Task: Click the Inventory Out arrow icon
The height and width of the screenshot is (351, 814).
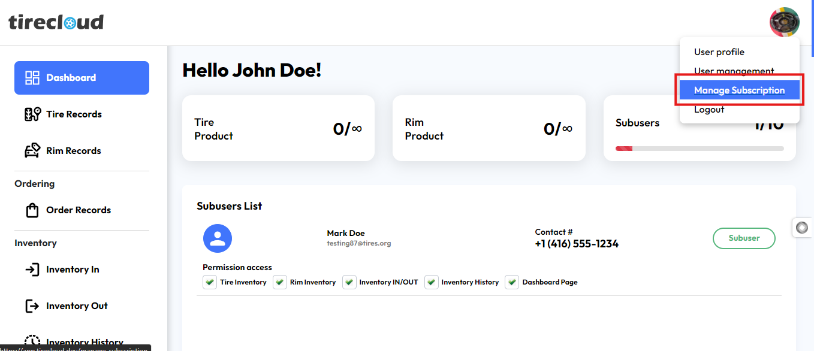Action: pyautogui.click(x=32, y=306)
